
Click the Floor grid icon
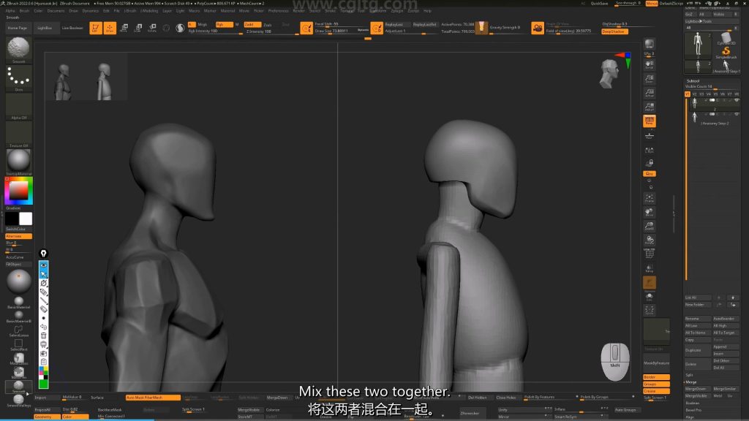pyautogui.click(x=650, y=136)
